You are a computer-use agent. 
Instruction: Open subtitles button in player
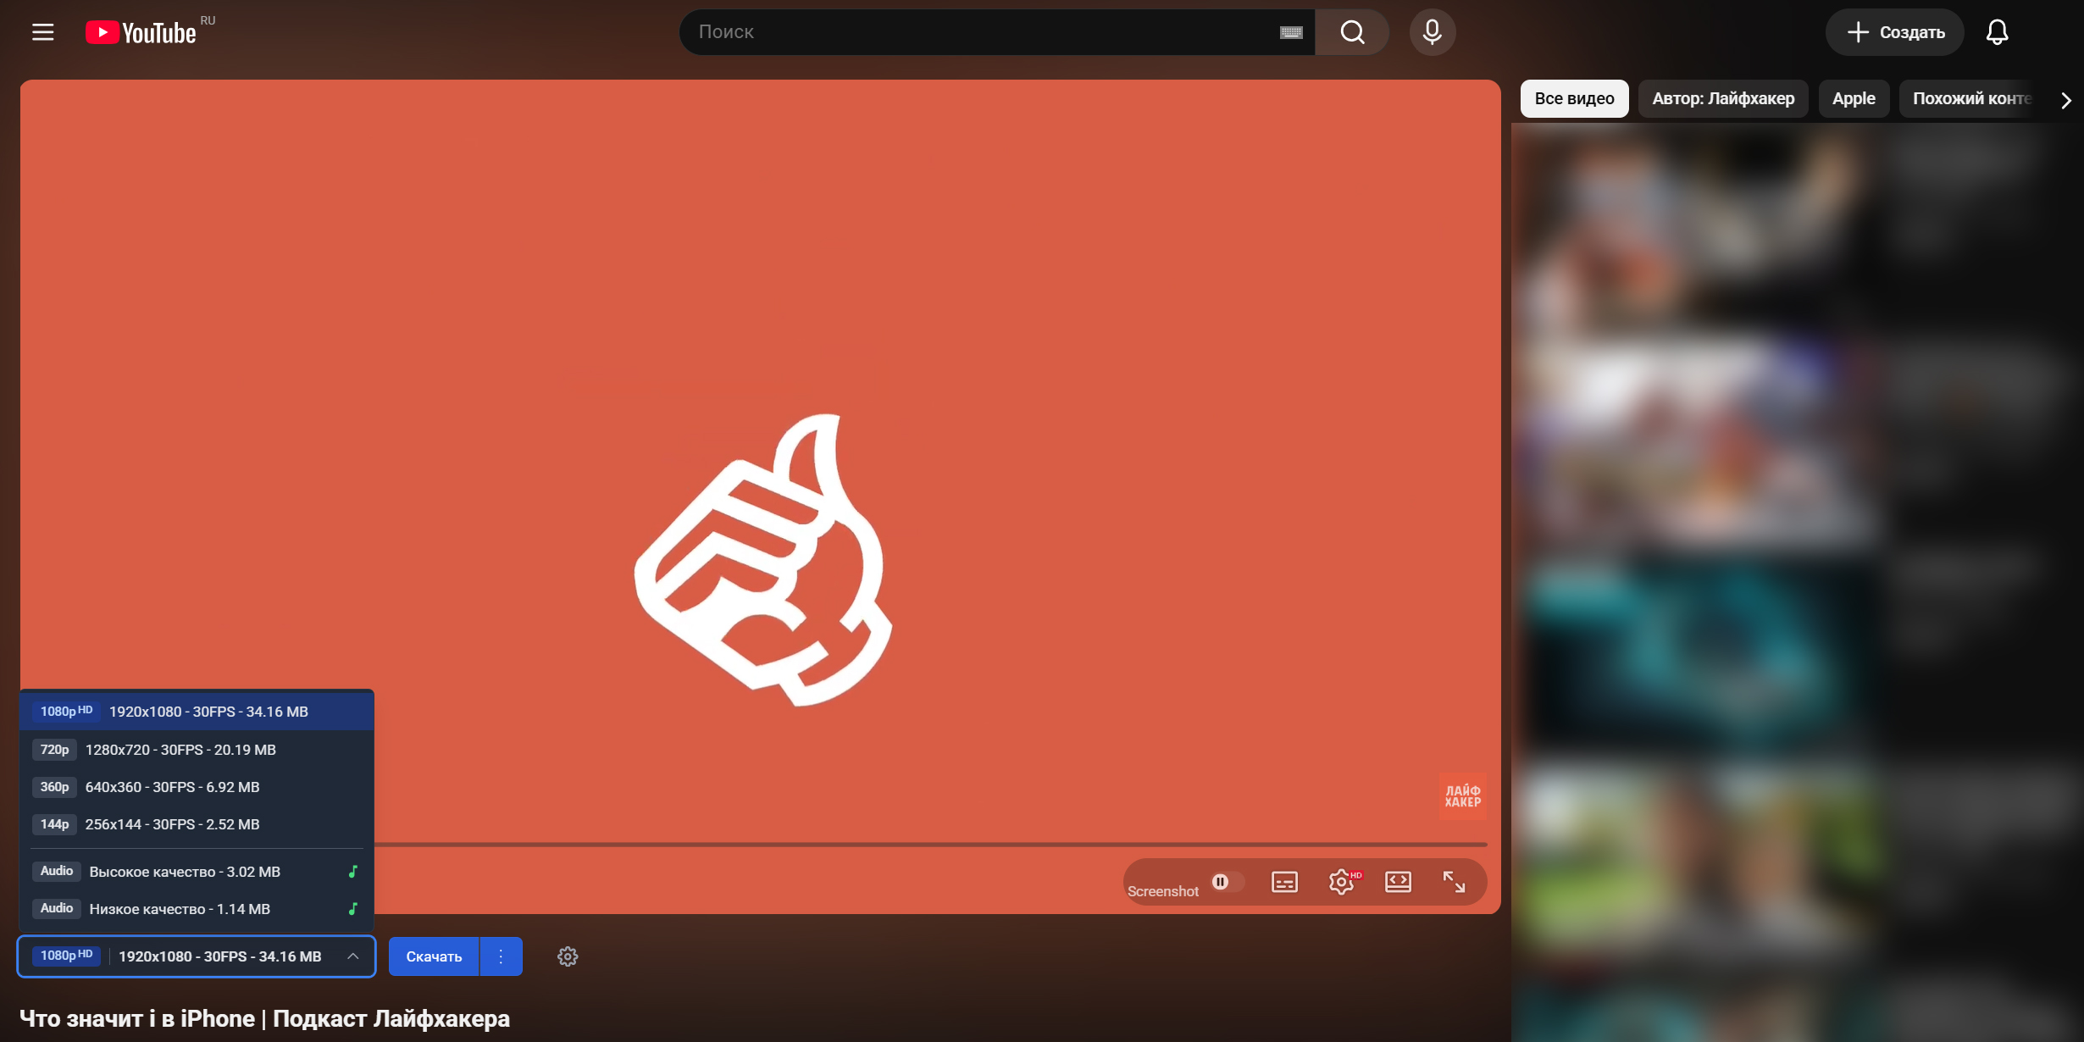[1284, 882]
